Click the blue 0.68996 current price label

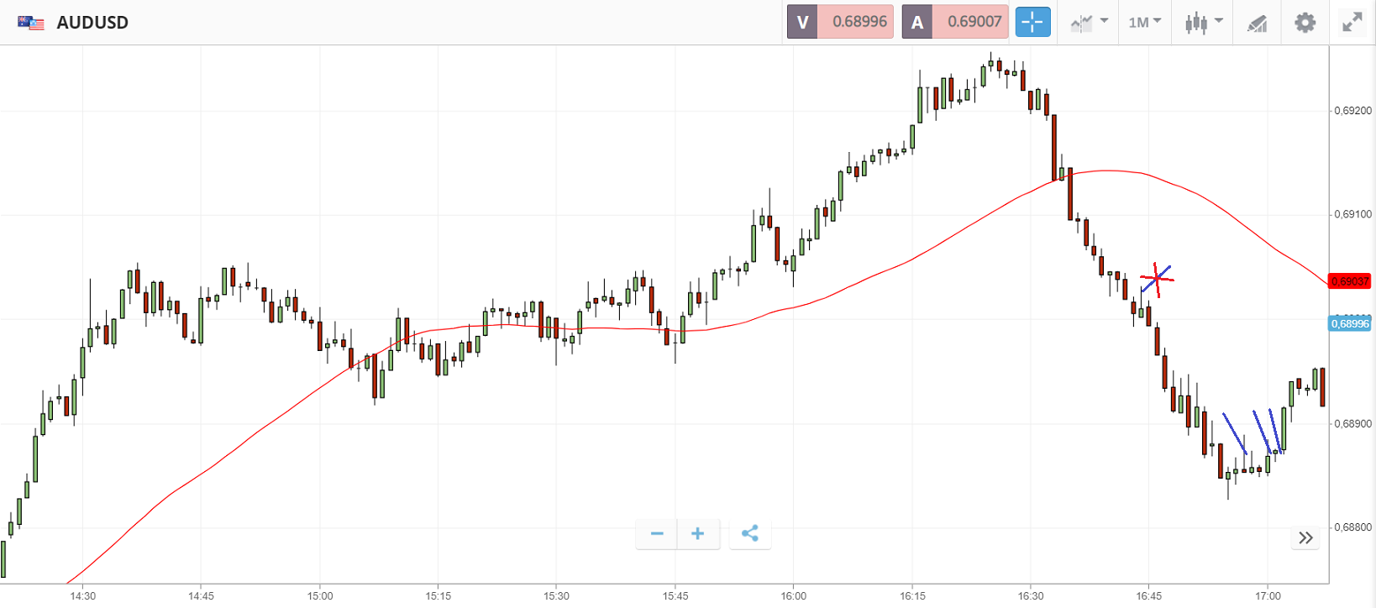point(1350,324)
